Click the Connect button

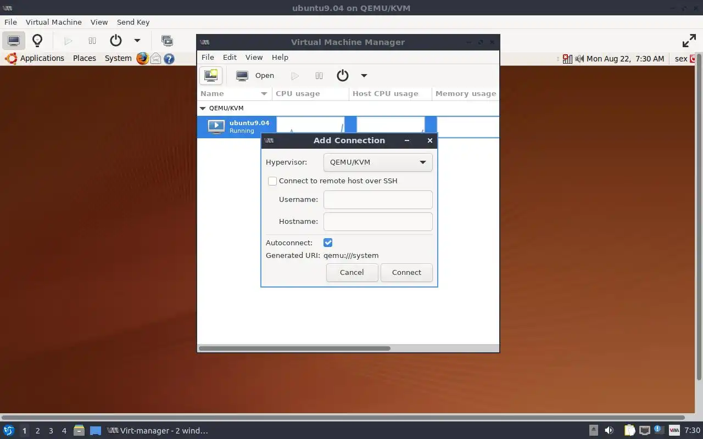point(406,273)
